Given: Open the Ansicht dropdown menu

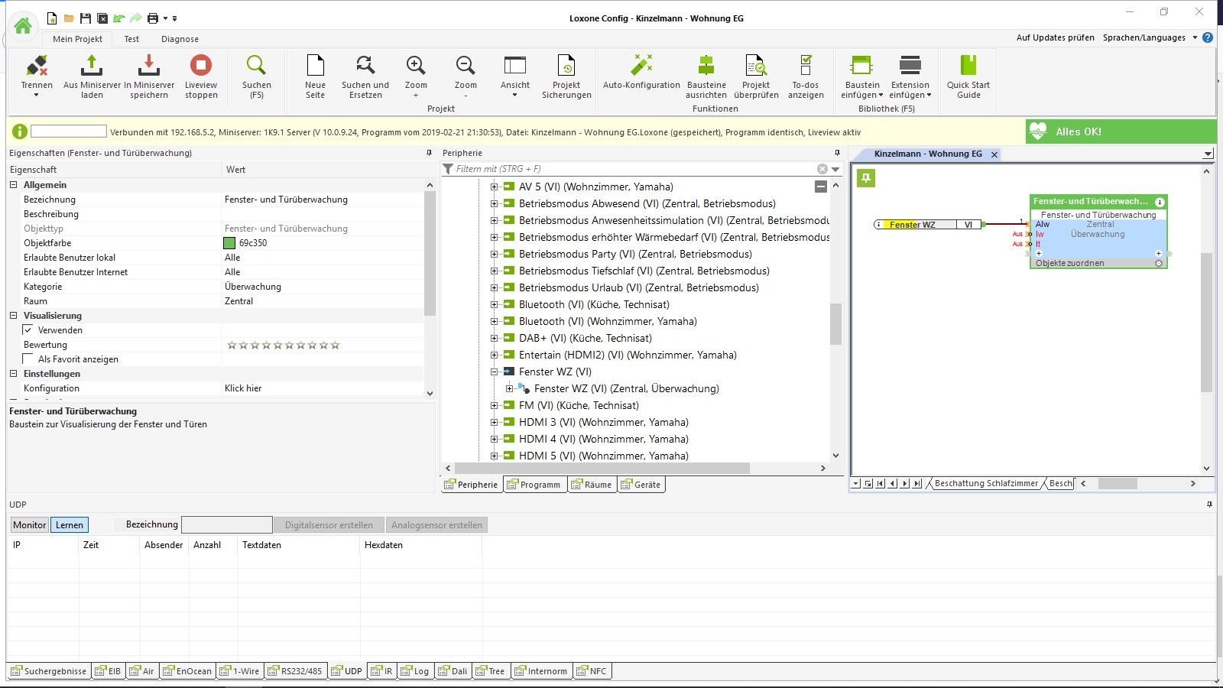Looking at the screenshot, I should [x=514, y=76].
